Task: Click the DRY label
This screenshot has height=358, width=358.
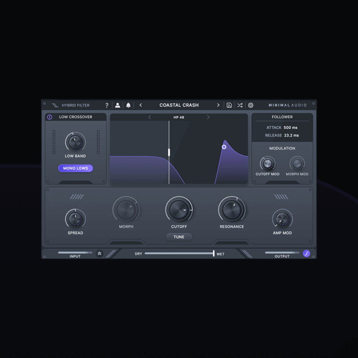Action: (x=138, y=254)
